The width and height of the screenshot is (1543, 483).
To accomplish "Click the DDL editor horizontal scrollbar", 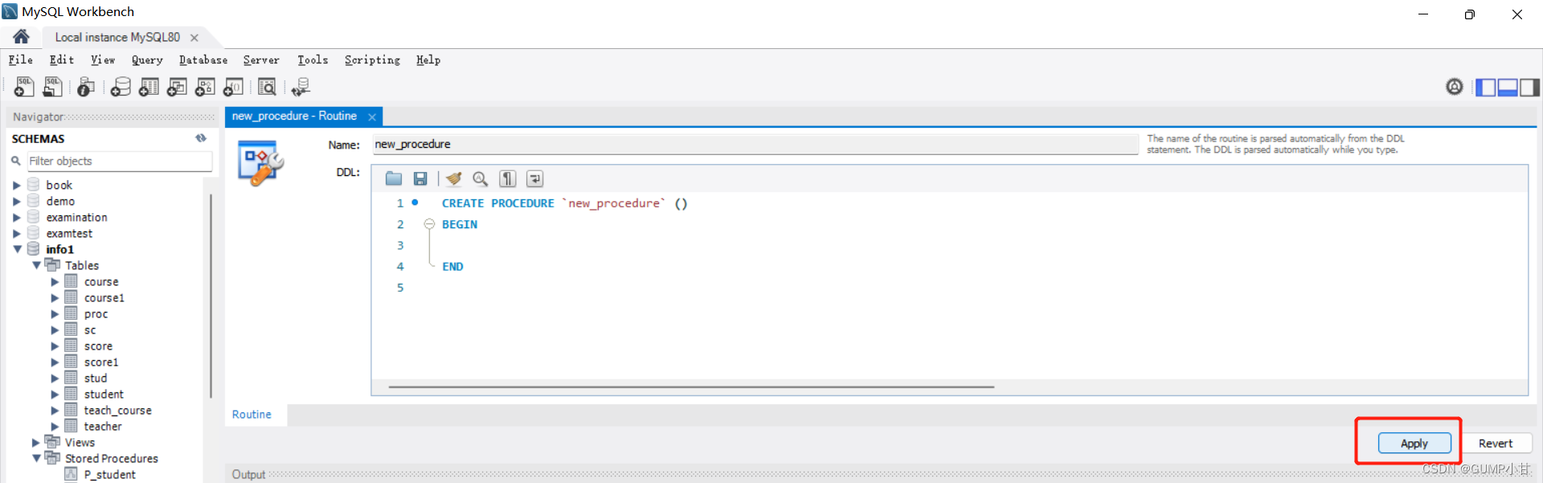I will click(x=691, y=387).
